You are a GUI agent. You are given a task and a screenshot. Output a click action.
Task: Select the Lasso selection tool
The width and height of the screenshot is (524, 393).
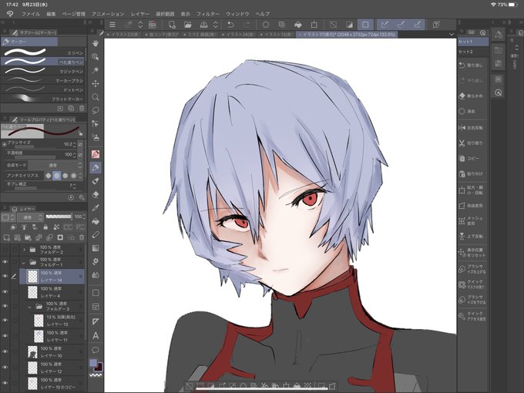tap(96, 110)
